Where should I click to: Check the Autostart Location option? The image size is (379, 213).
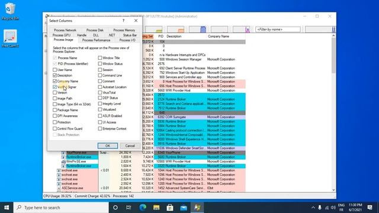(x=100, y=87)
